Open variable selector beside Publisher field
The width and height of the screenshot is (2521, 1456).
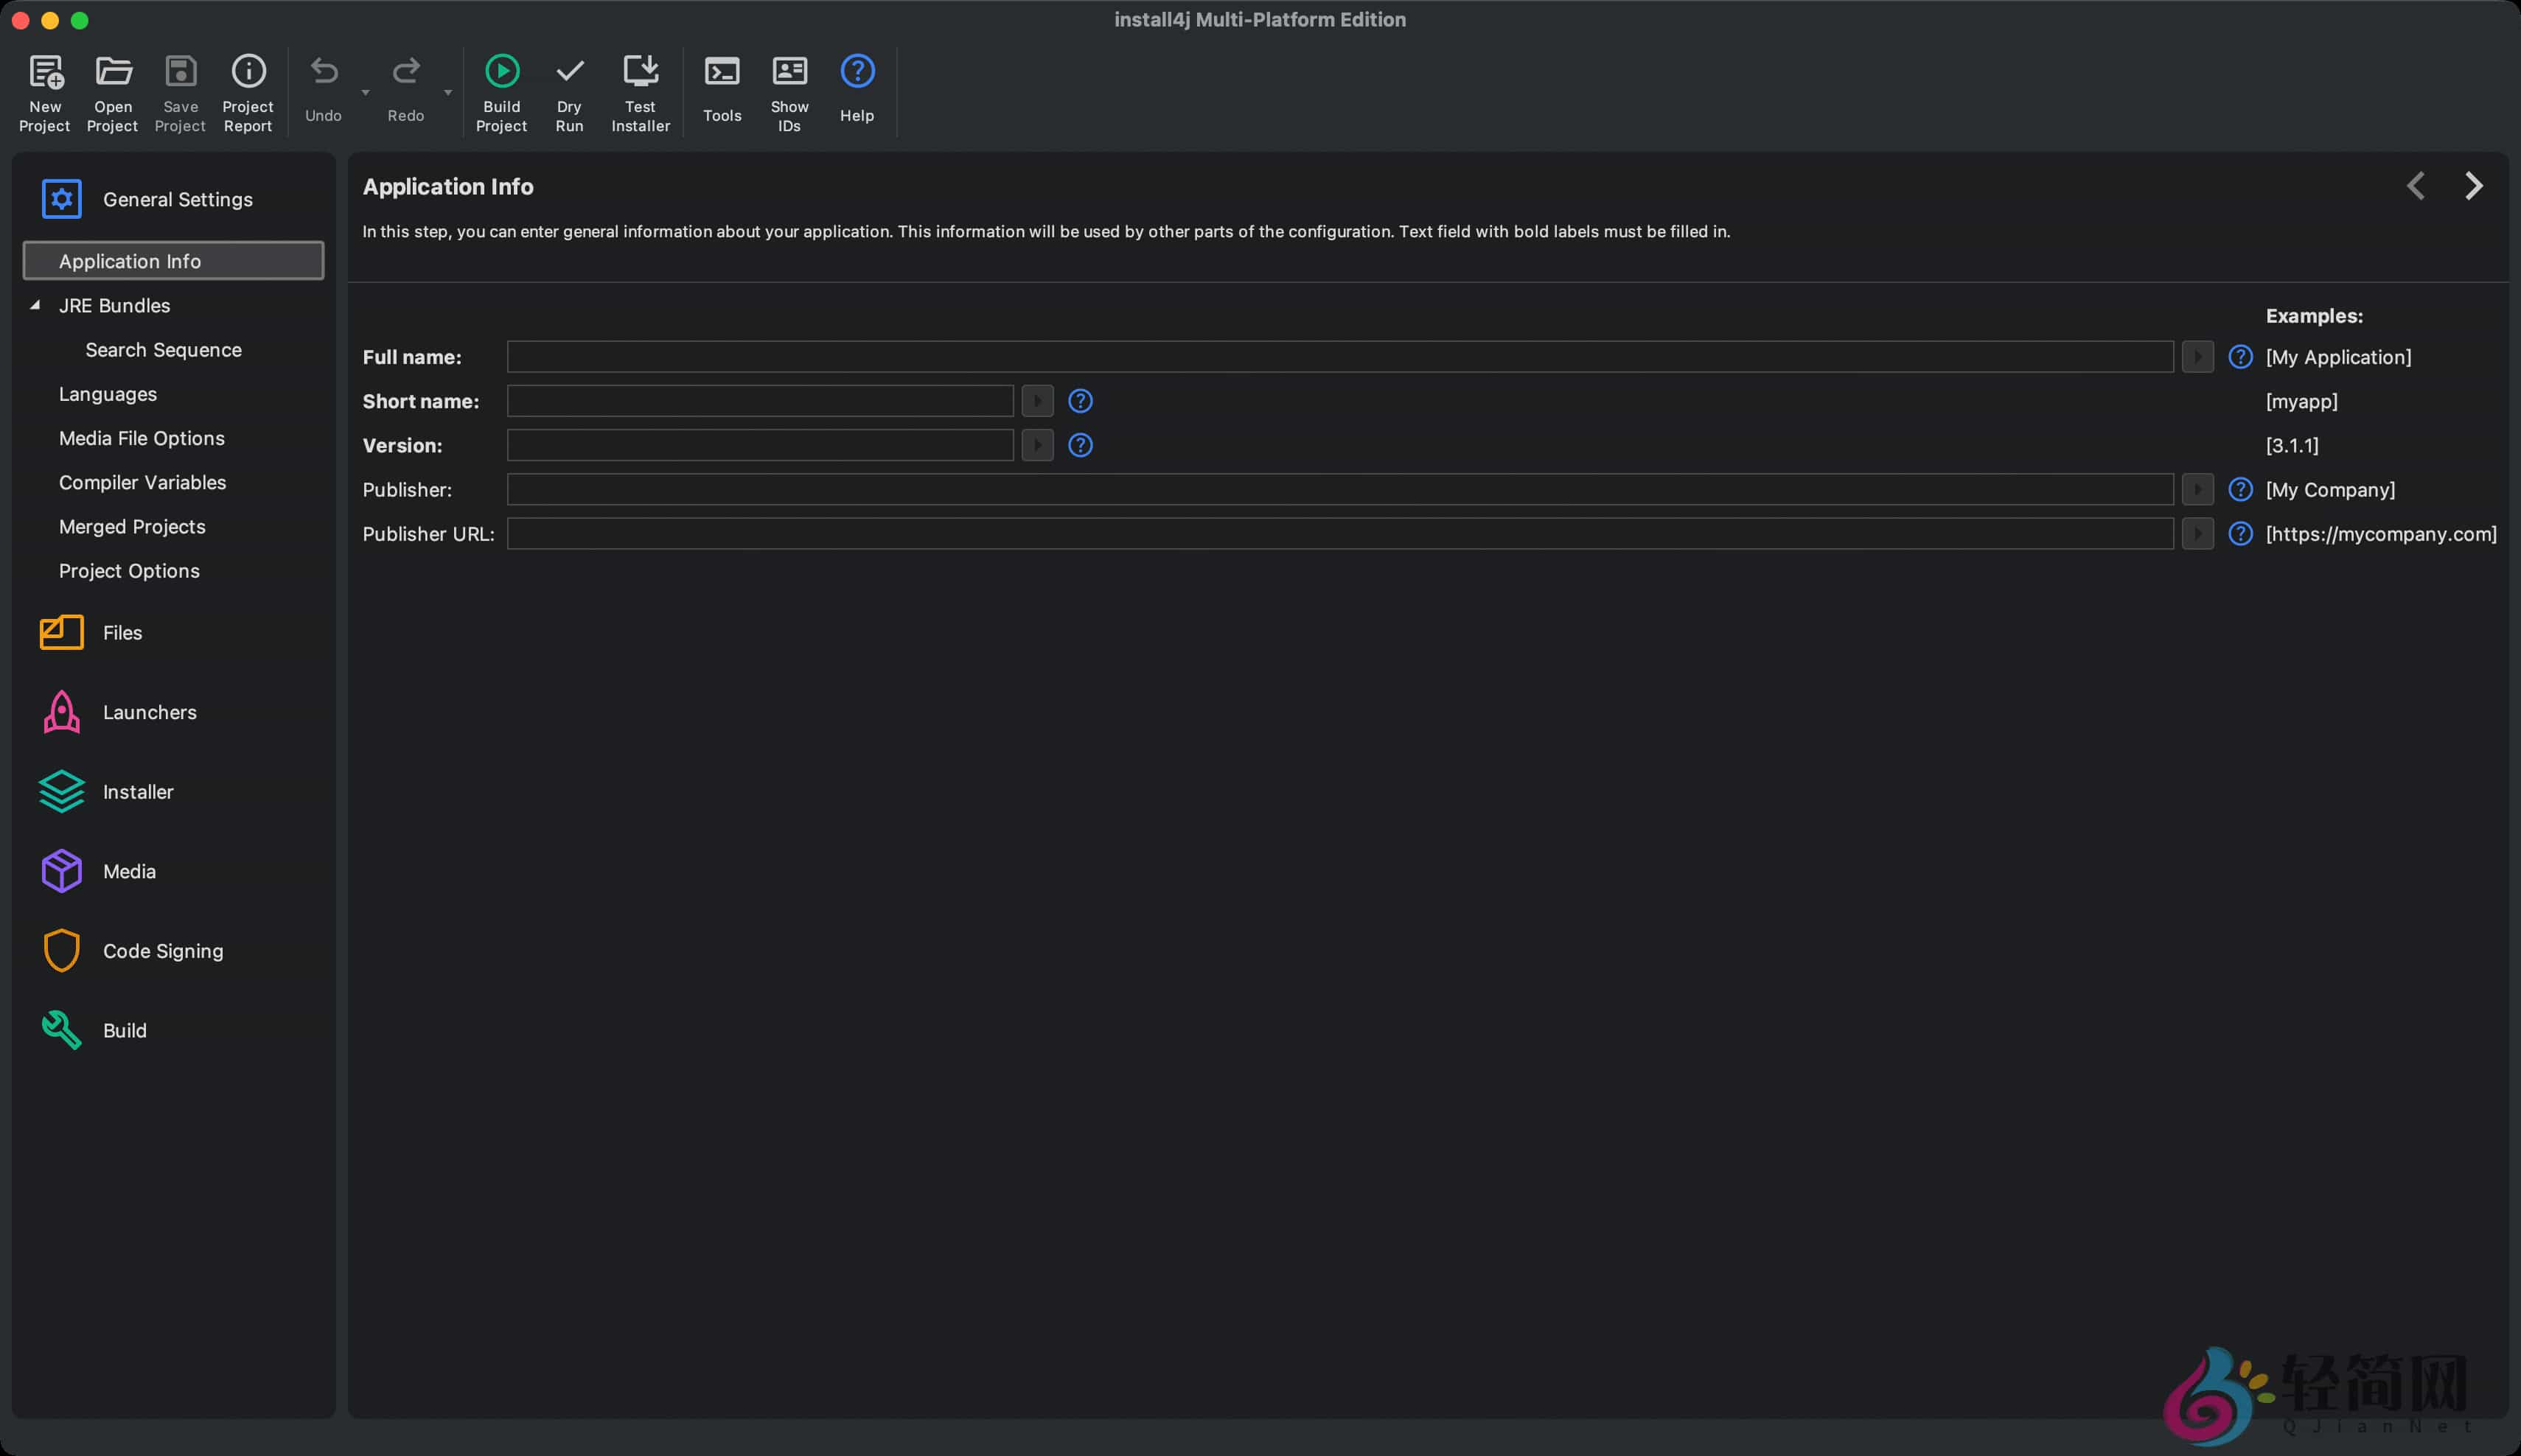pyautogui.click(x=2197, y=489)
